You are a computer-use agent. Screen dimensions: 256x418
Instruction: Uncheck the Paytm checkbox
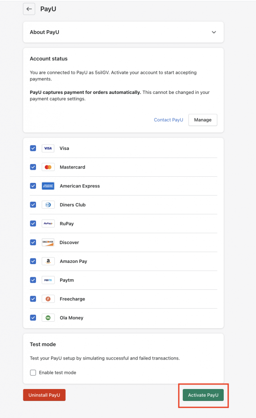pyautogui.click(x=33, y=280)
